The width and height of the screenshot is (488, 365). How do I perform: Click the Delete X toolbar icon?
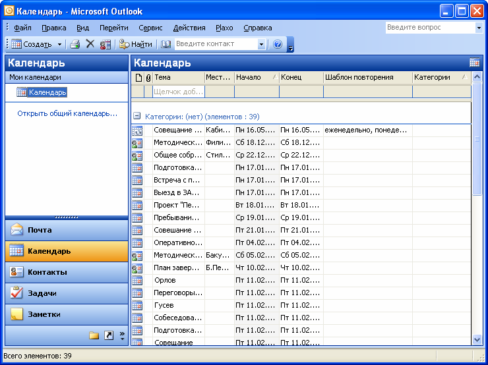coord(90,44)
